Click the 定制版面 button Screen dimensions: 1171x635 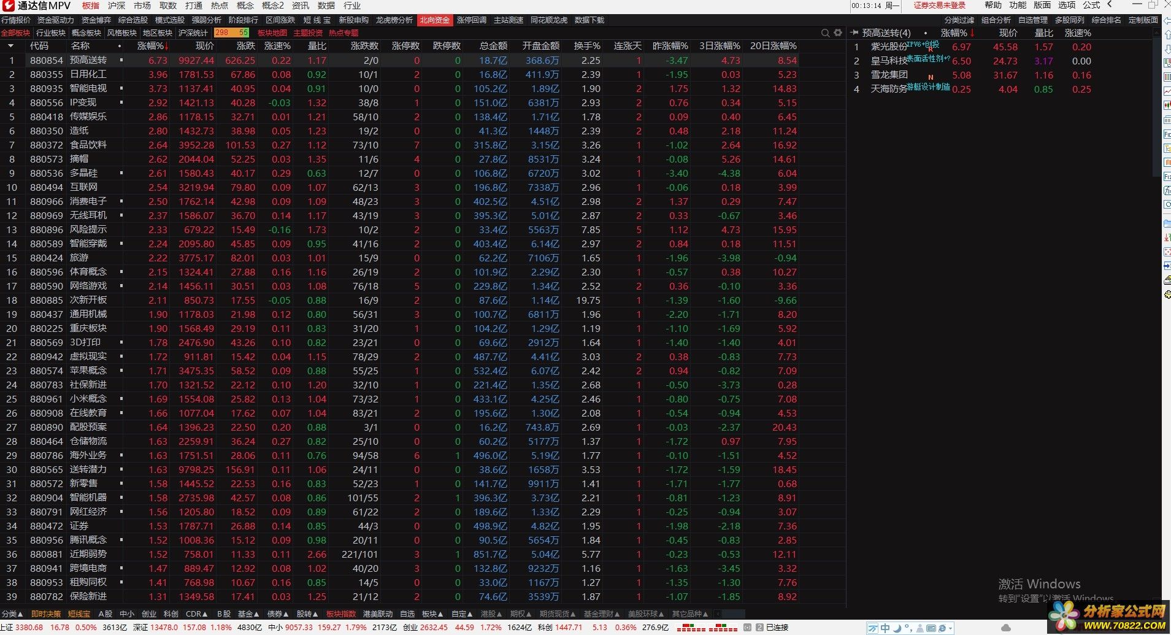(x=1143, y=20)
